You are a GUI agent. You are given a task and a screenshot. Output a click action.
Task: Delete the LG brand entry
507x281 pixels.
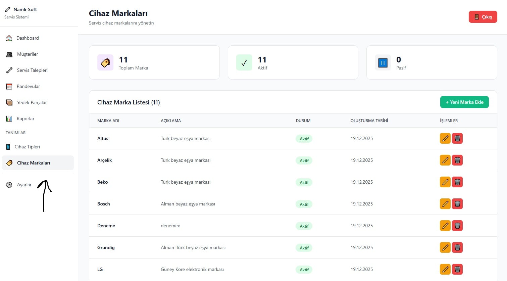click(457, 269)
